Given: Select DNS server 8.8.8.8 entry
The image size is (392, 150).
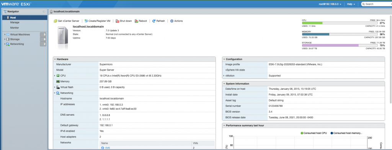Looking at the screenshot, I should [105, 115].
